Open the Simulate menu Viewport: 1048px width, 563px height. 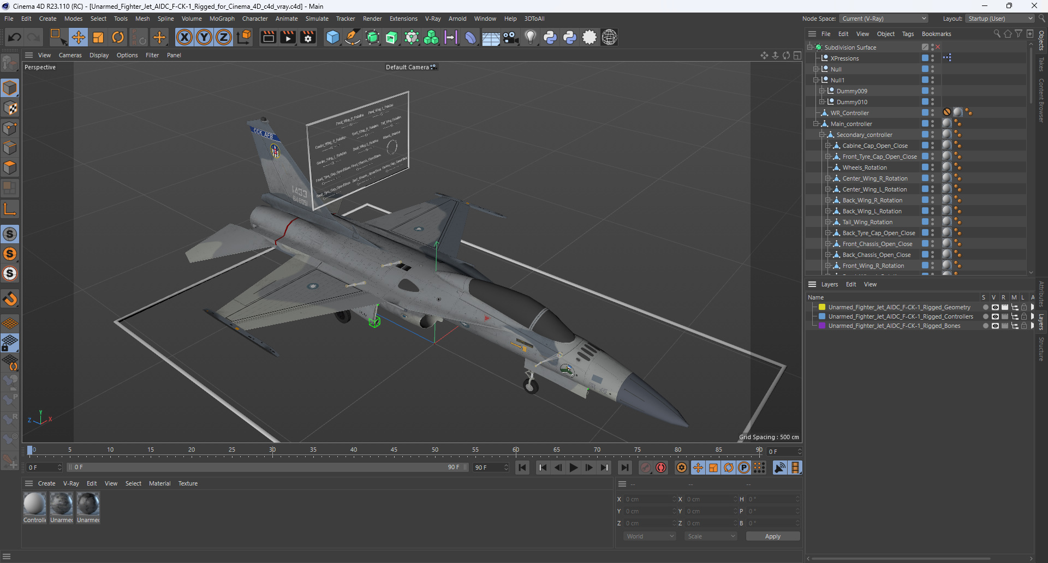[317, 19]
